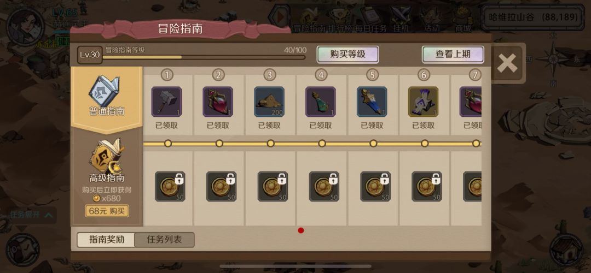Select the green potion flask in slot 4
The image size is (591, 273).
(x=320, y=102)
